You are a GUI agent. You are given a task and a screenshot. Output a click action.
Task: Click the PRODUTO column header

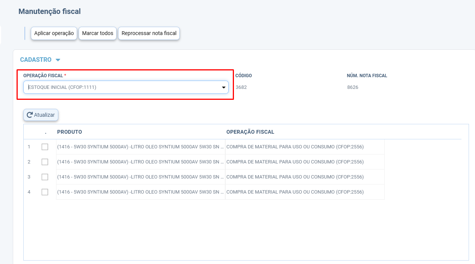[x=70, y=132]
